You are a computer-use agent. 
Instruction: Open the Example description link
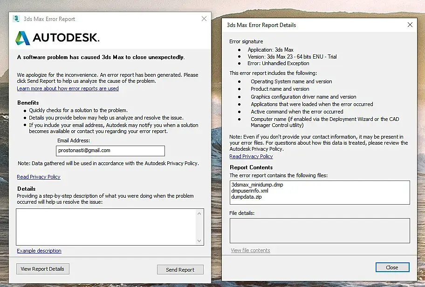(x=39, y=251)
